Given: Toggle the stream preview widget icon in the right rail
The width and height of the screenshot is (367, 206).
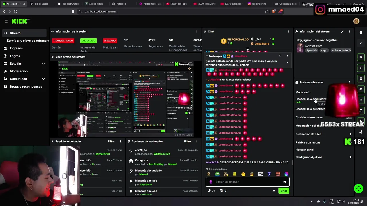Looking at the screenshot, I should click(361, 57).
